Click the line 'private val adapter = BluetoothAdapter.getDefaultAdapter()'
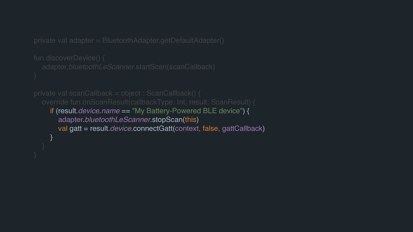 click(x=129, y=41)
